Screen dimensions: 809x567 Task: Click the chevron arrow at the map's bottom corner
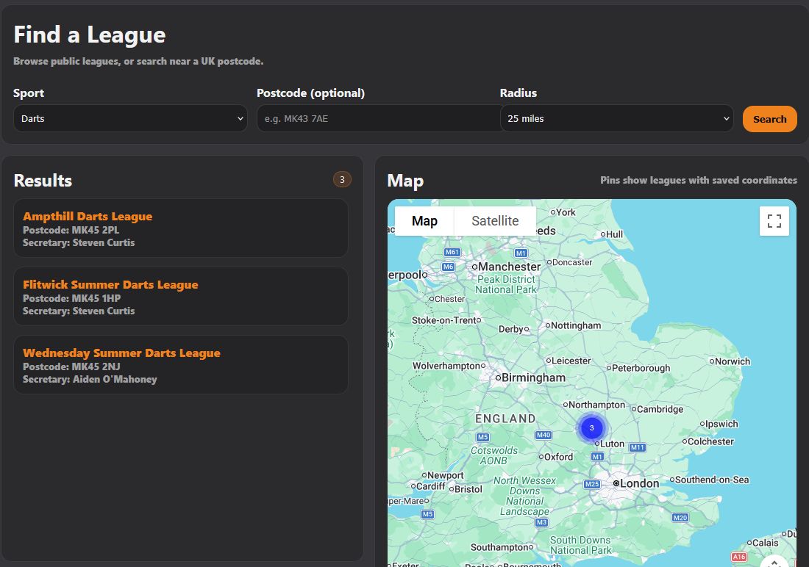(774, 561)
